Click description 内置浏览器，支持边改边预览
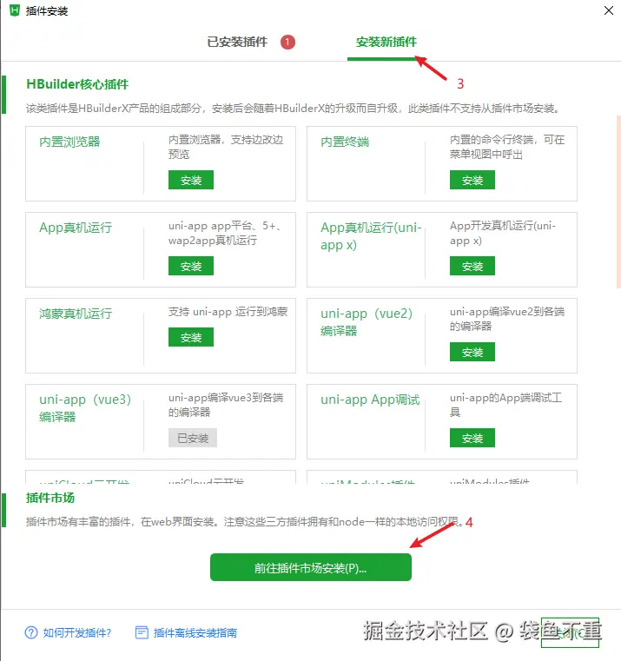 [x=226, y=147]
